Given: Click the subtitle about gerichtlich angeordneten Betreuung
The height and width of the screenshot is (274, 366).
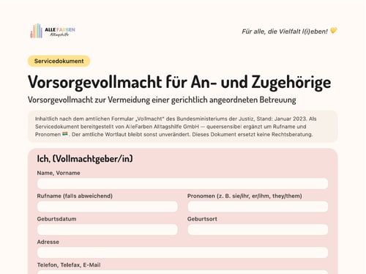Looking at the screenshot, I should click(162, 100).
